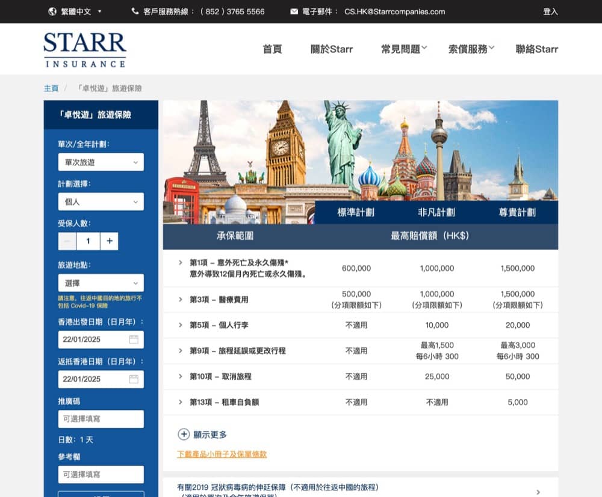Click 登入 to log in
The height and width of the screenshot is (497, 602).
click(550, 11)
